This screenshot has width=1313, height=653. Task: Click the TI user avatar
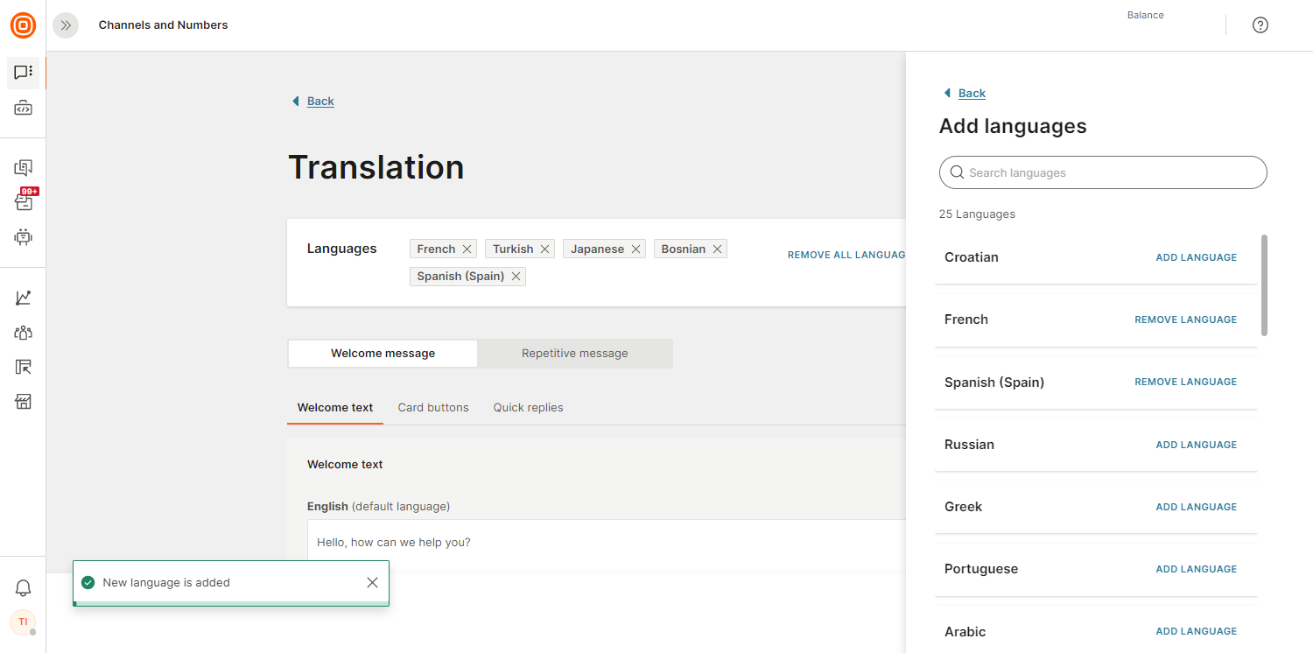(23, 621)
